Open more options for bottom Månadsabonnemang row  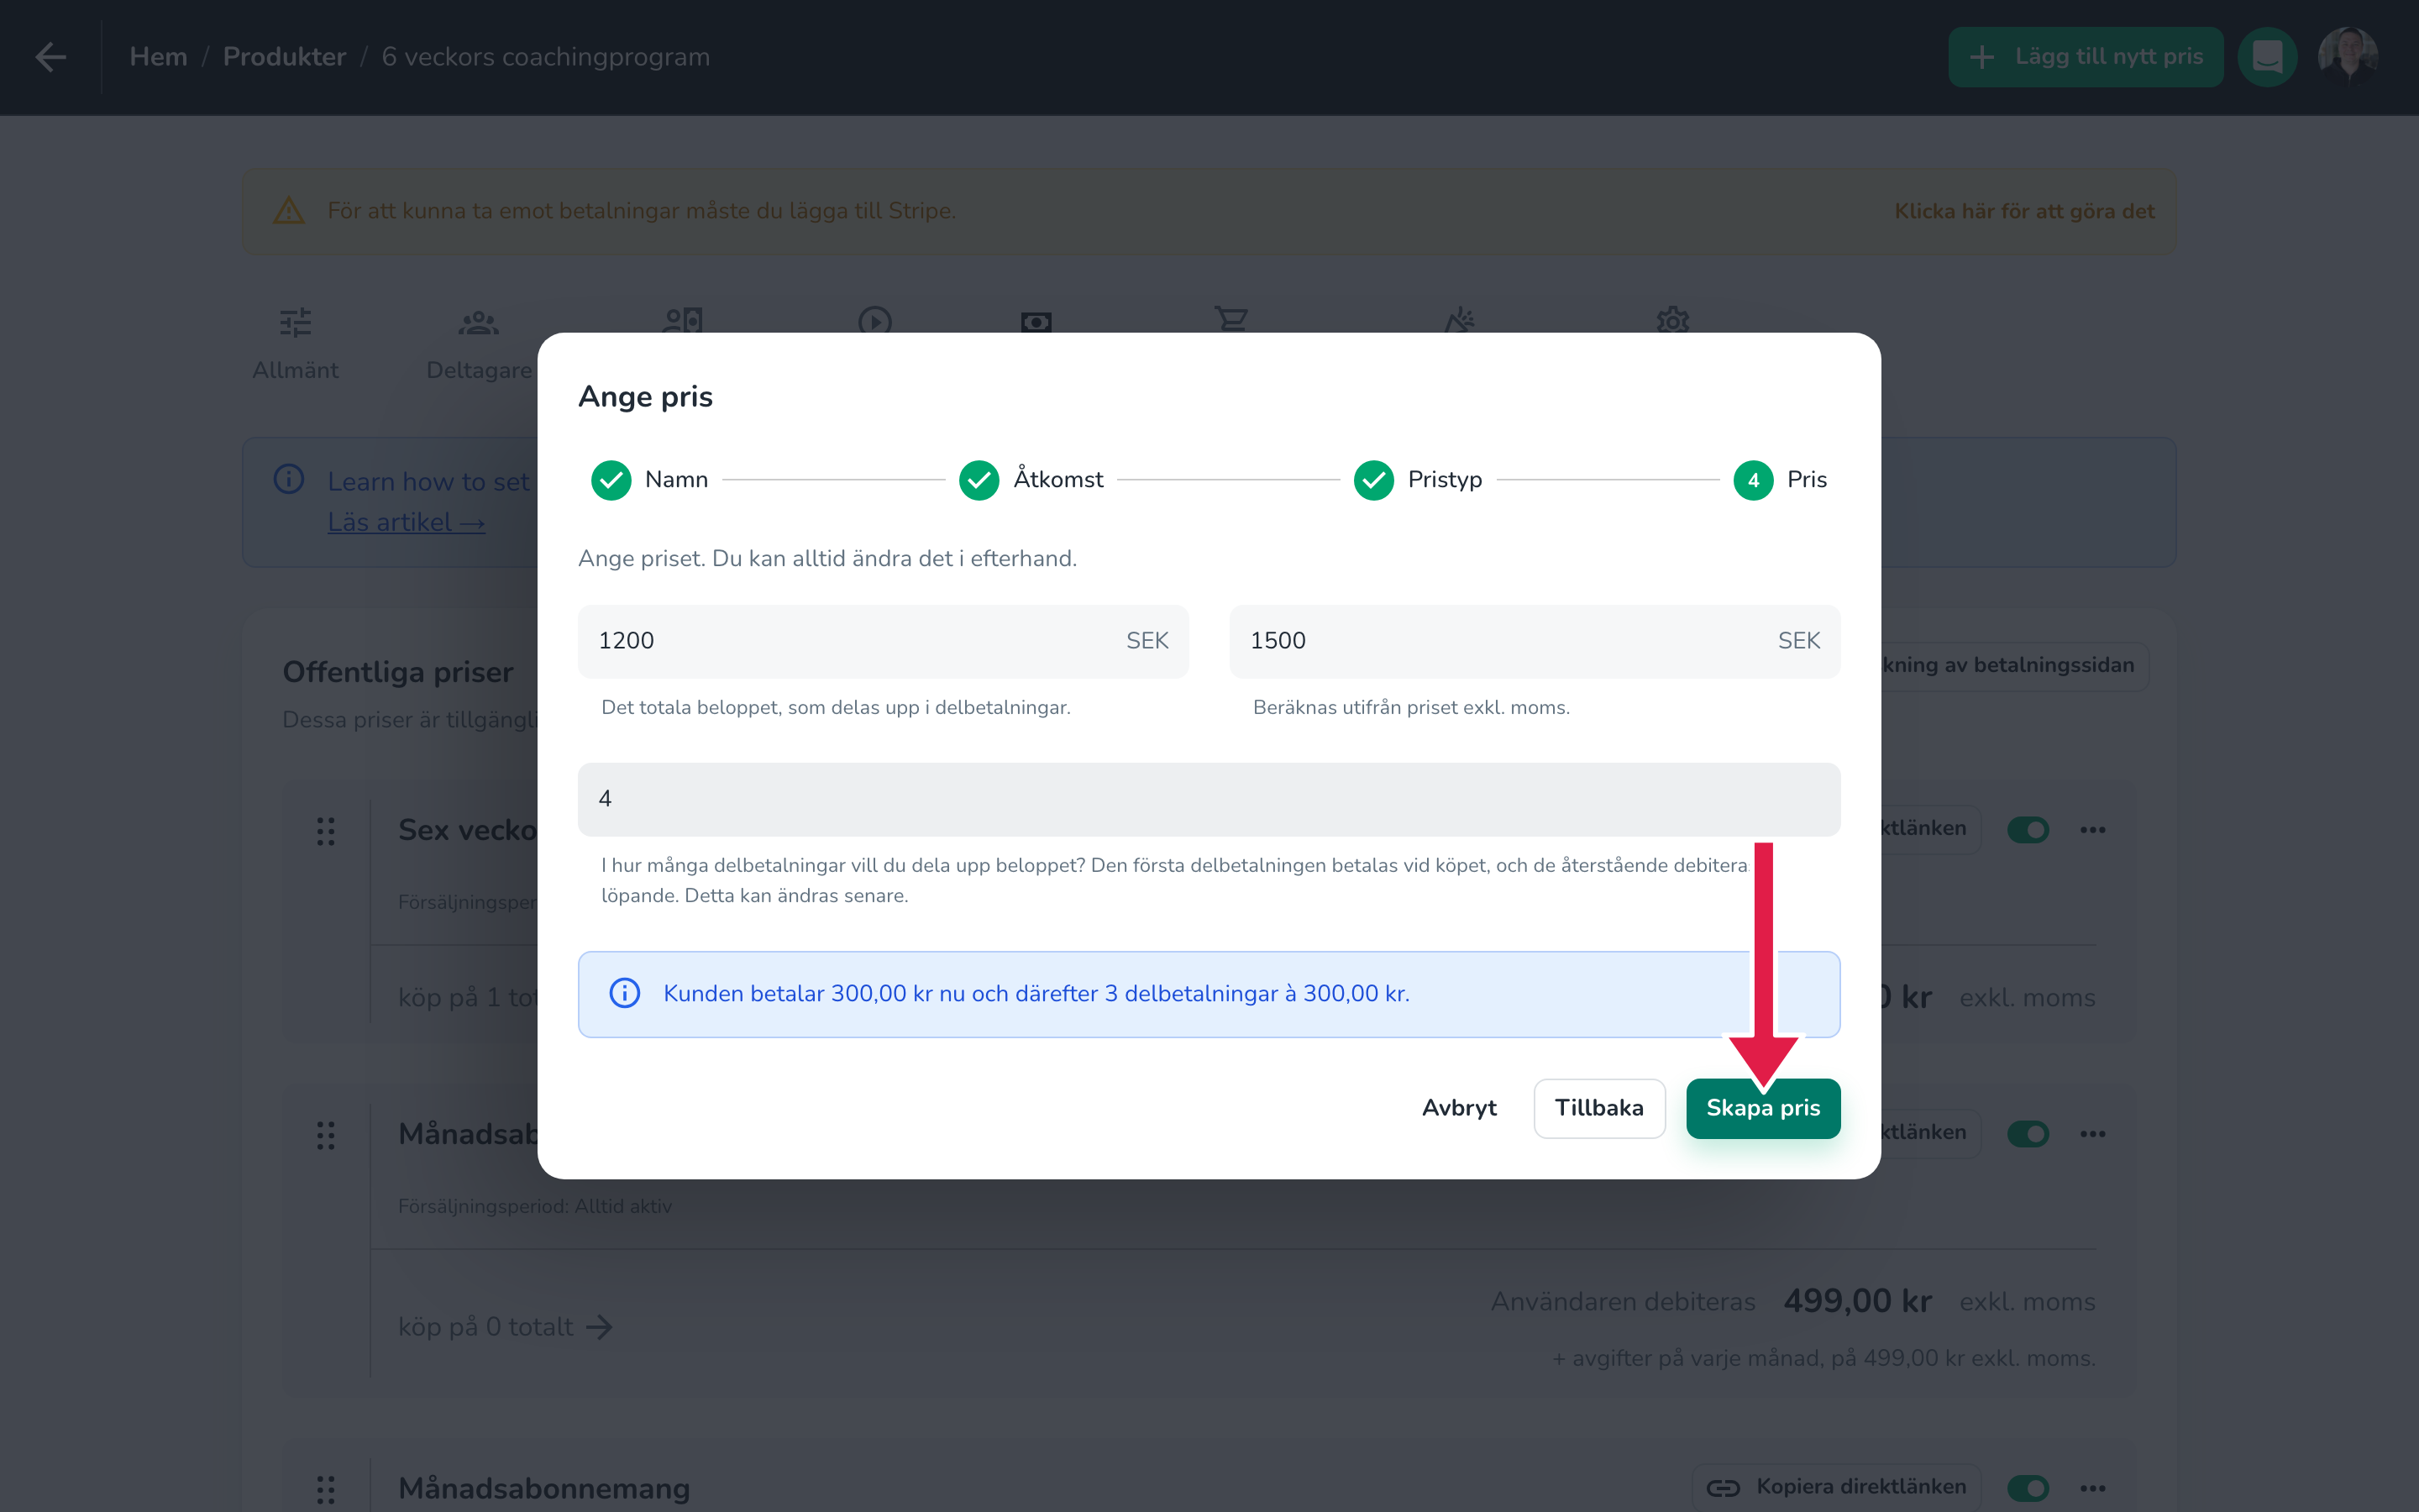[2093, 1488]
